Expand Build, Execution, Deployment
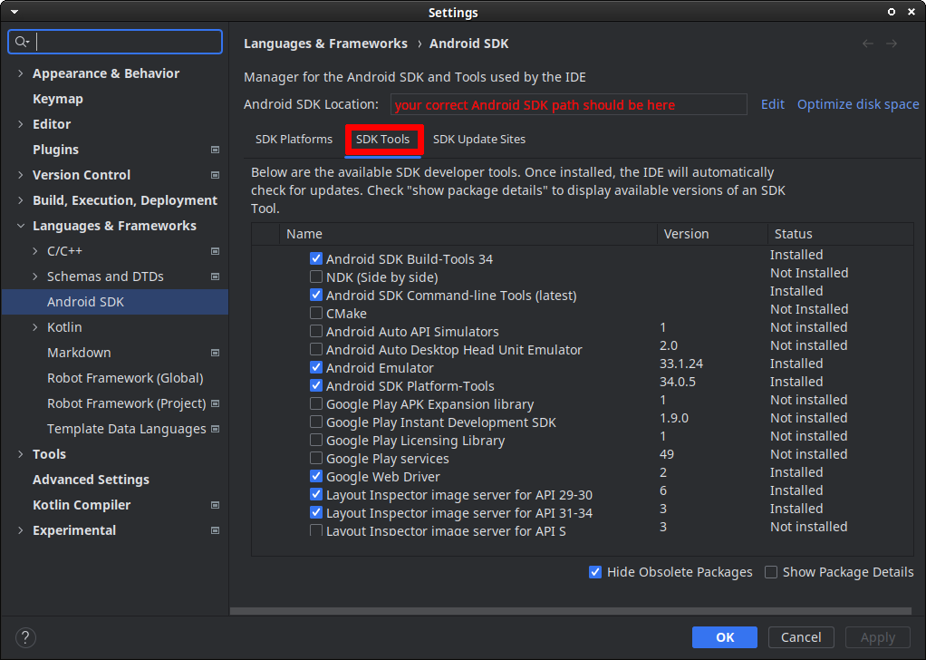Screen dimensions: 926x660 (21, 200)
